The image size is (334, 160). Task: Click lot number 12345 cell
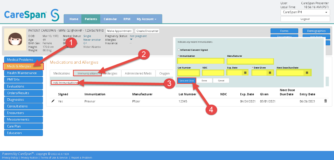(183, 101)
